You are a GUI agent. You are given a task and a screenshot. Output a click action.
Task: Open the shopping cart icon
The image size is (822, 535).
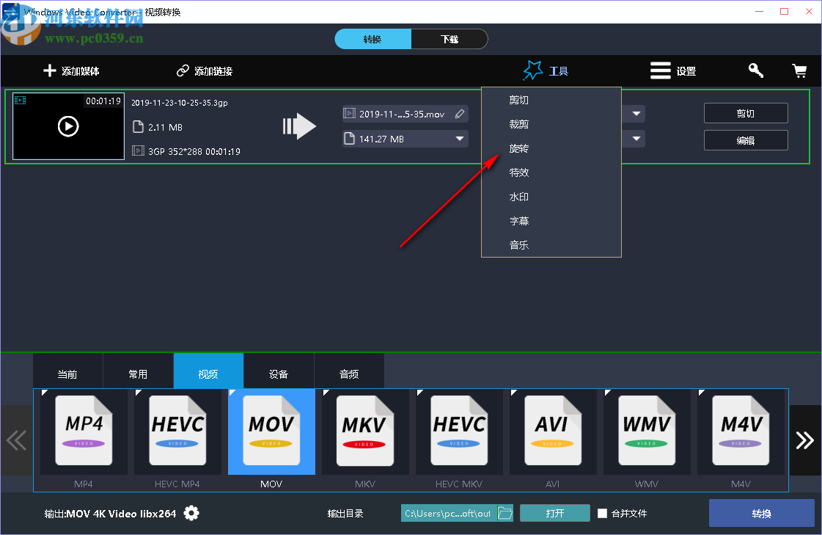pyautogui.click(x=799, y=70)
